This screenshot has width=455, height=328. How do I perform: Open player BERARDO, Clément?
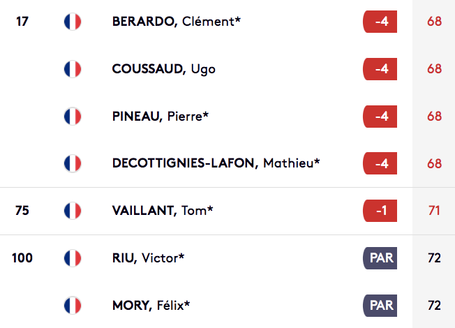pyautogui.click(x=177, y=22)
